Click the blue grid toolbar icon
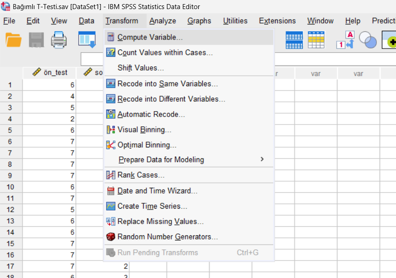This screenshot has height=278, width=396. (294, 40)
